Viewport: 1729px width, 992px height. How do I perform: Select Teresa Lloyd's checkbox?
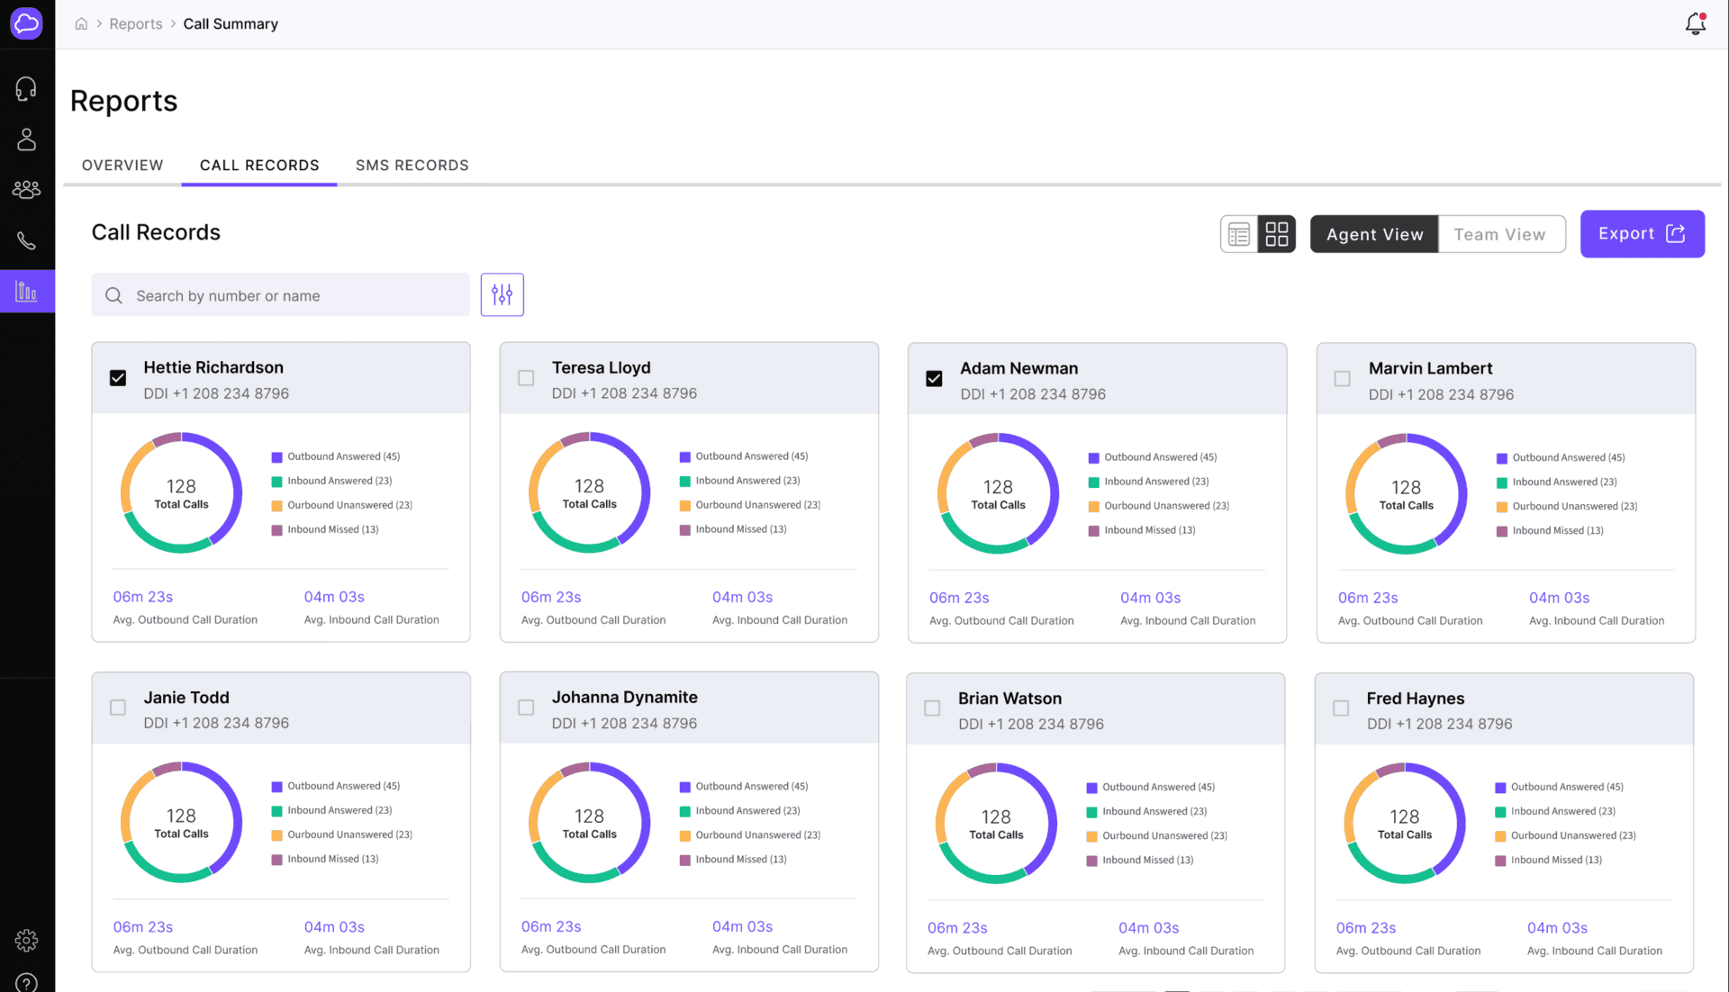(x=525, y=378)
